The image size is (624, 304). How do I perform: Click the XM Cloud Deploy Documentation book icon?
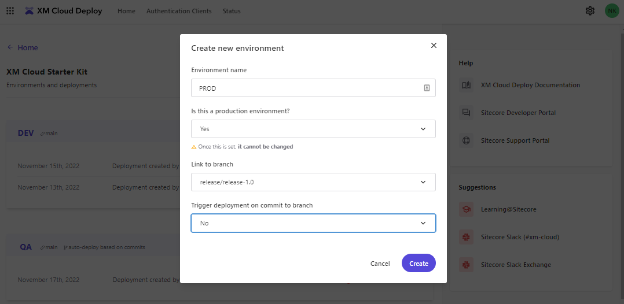466,85
